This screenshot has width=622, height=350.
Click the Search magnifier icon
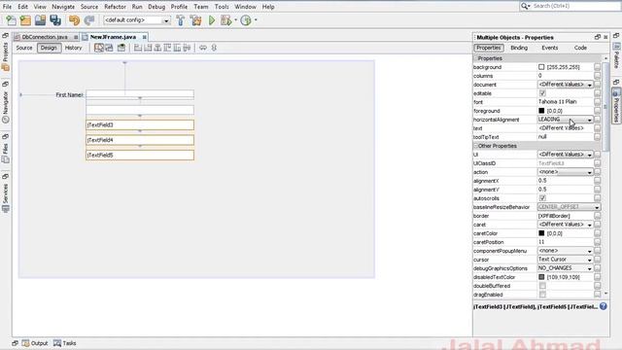click(525, 6)
